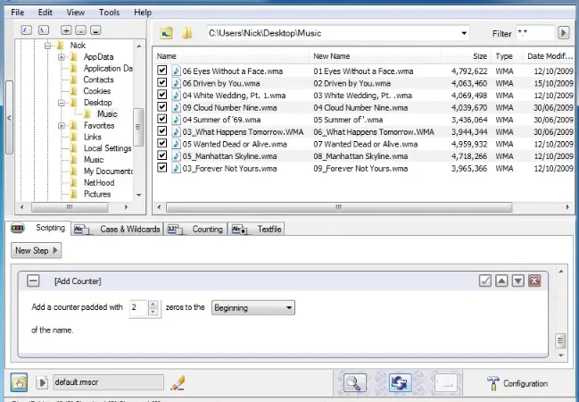The height and width of the screenshot is (402, 579).
Task: Open the folder path dropdown arrow
Action: 464,33
